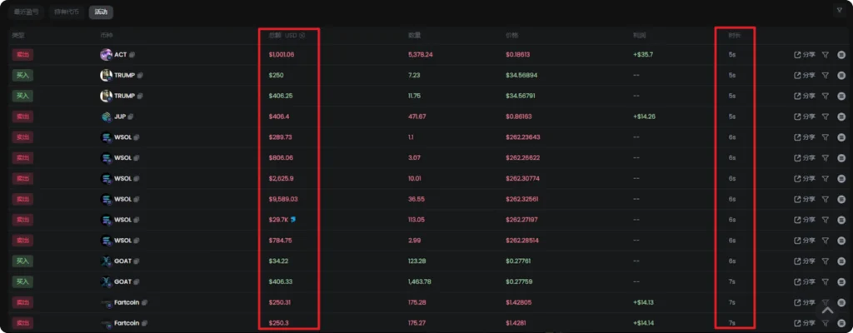Image resolution: width=853 pixels, height=333 pixels.
Task: Click the quantity 113.05
Action: (417, 221)
